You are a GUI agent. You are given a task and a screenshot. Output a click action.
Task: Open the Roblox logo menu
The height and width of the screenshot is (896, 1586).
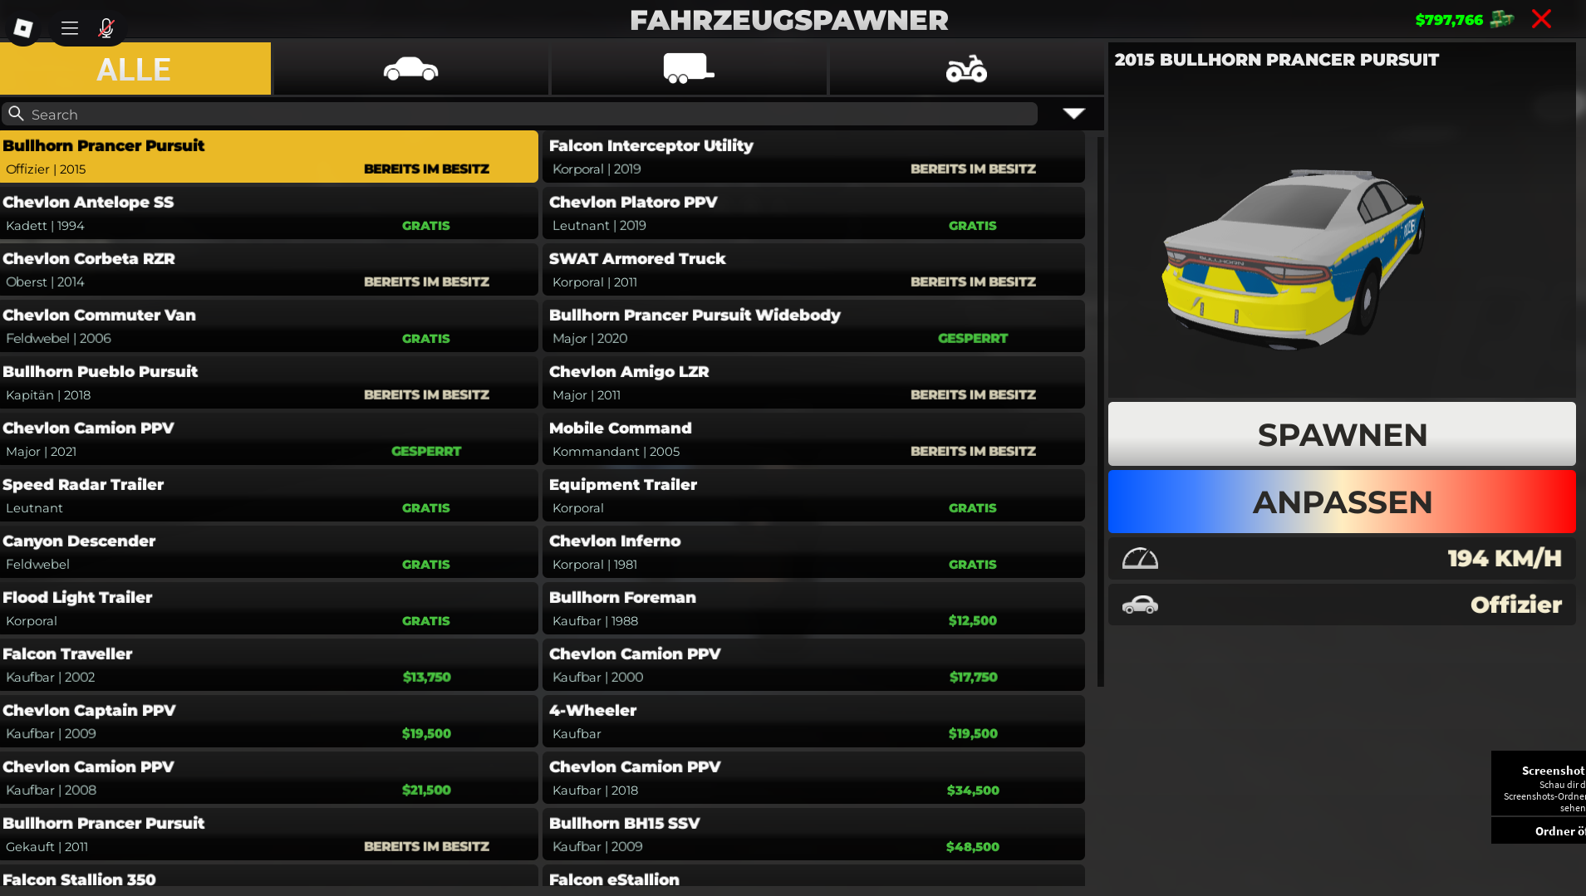[x=23, y=28]
